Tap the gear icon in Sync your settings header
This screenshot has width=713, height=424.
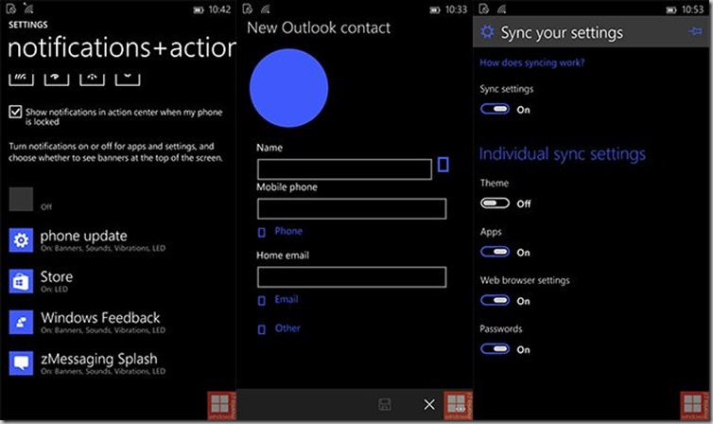click(487, 32)
